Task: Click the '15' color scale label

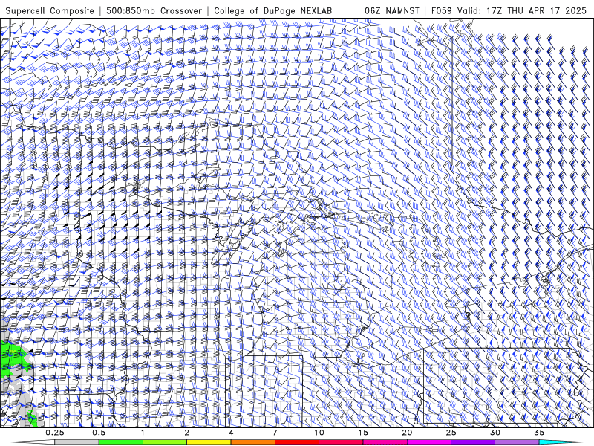Action: click(363, 433)
